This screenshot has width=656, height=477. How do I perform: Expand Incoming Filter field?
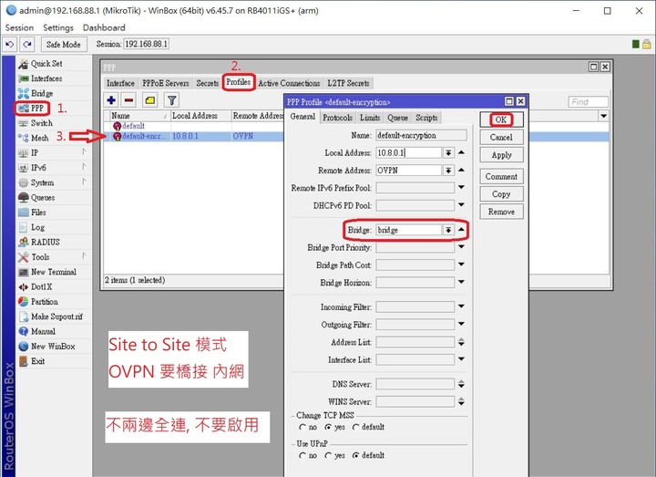[461, 306]
